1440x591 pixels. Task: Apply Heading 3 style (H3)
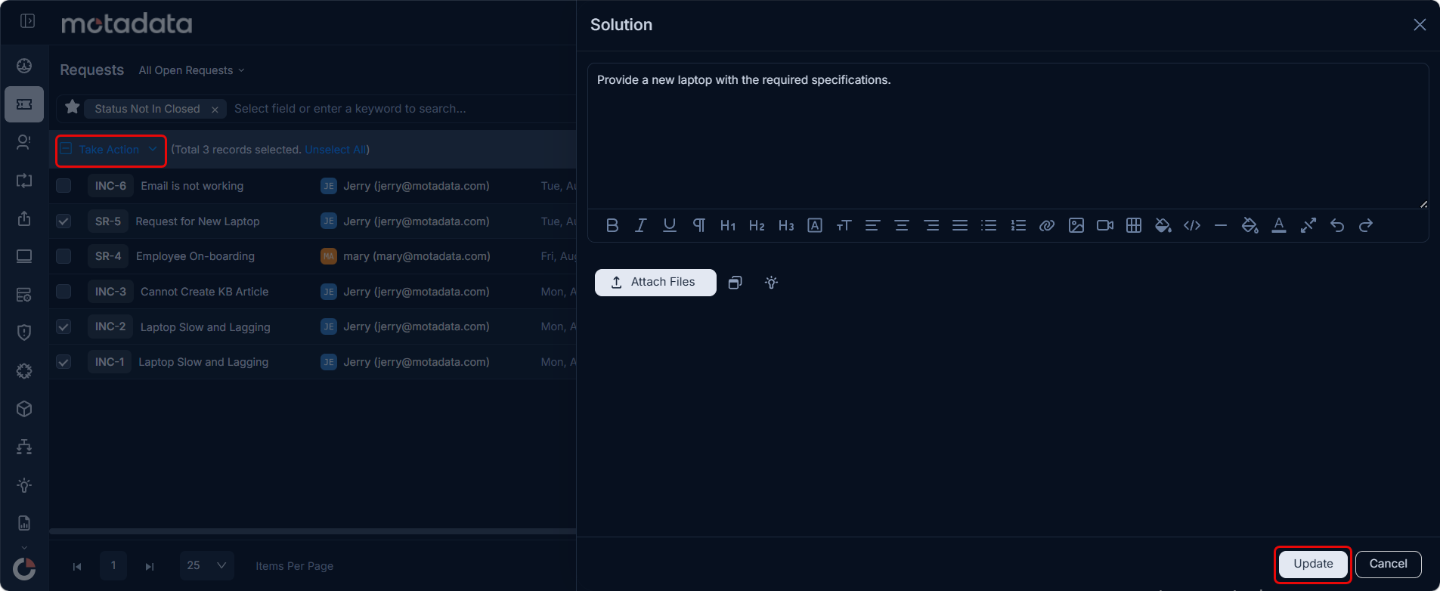786,225
